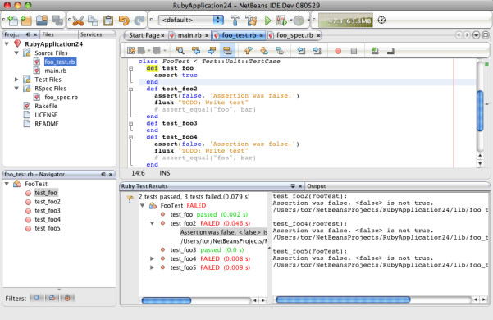The height and width of the screenshot is (320, 493).
Task: Click the Comment icon in editor toolbar
Action: point(375,51)
